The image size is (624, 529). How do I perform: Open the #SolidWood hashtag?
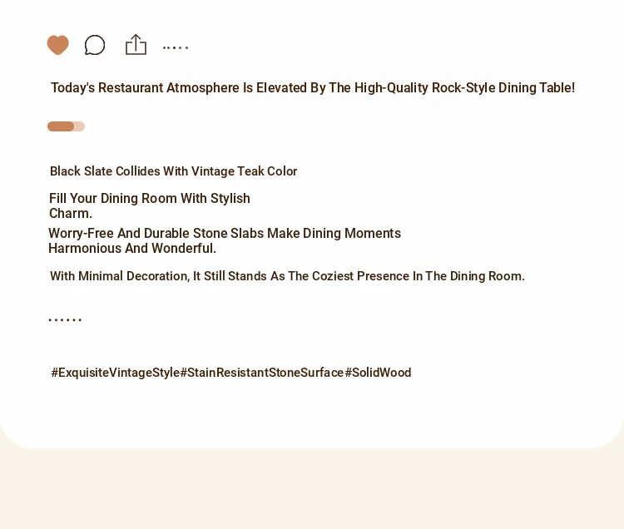click(x=378, y=373)
